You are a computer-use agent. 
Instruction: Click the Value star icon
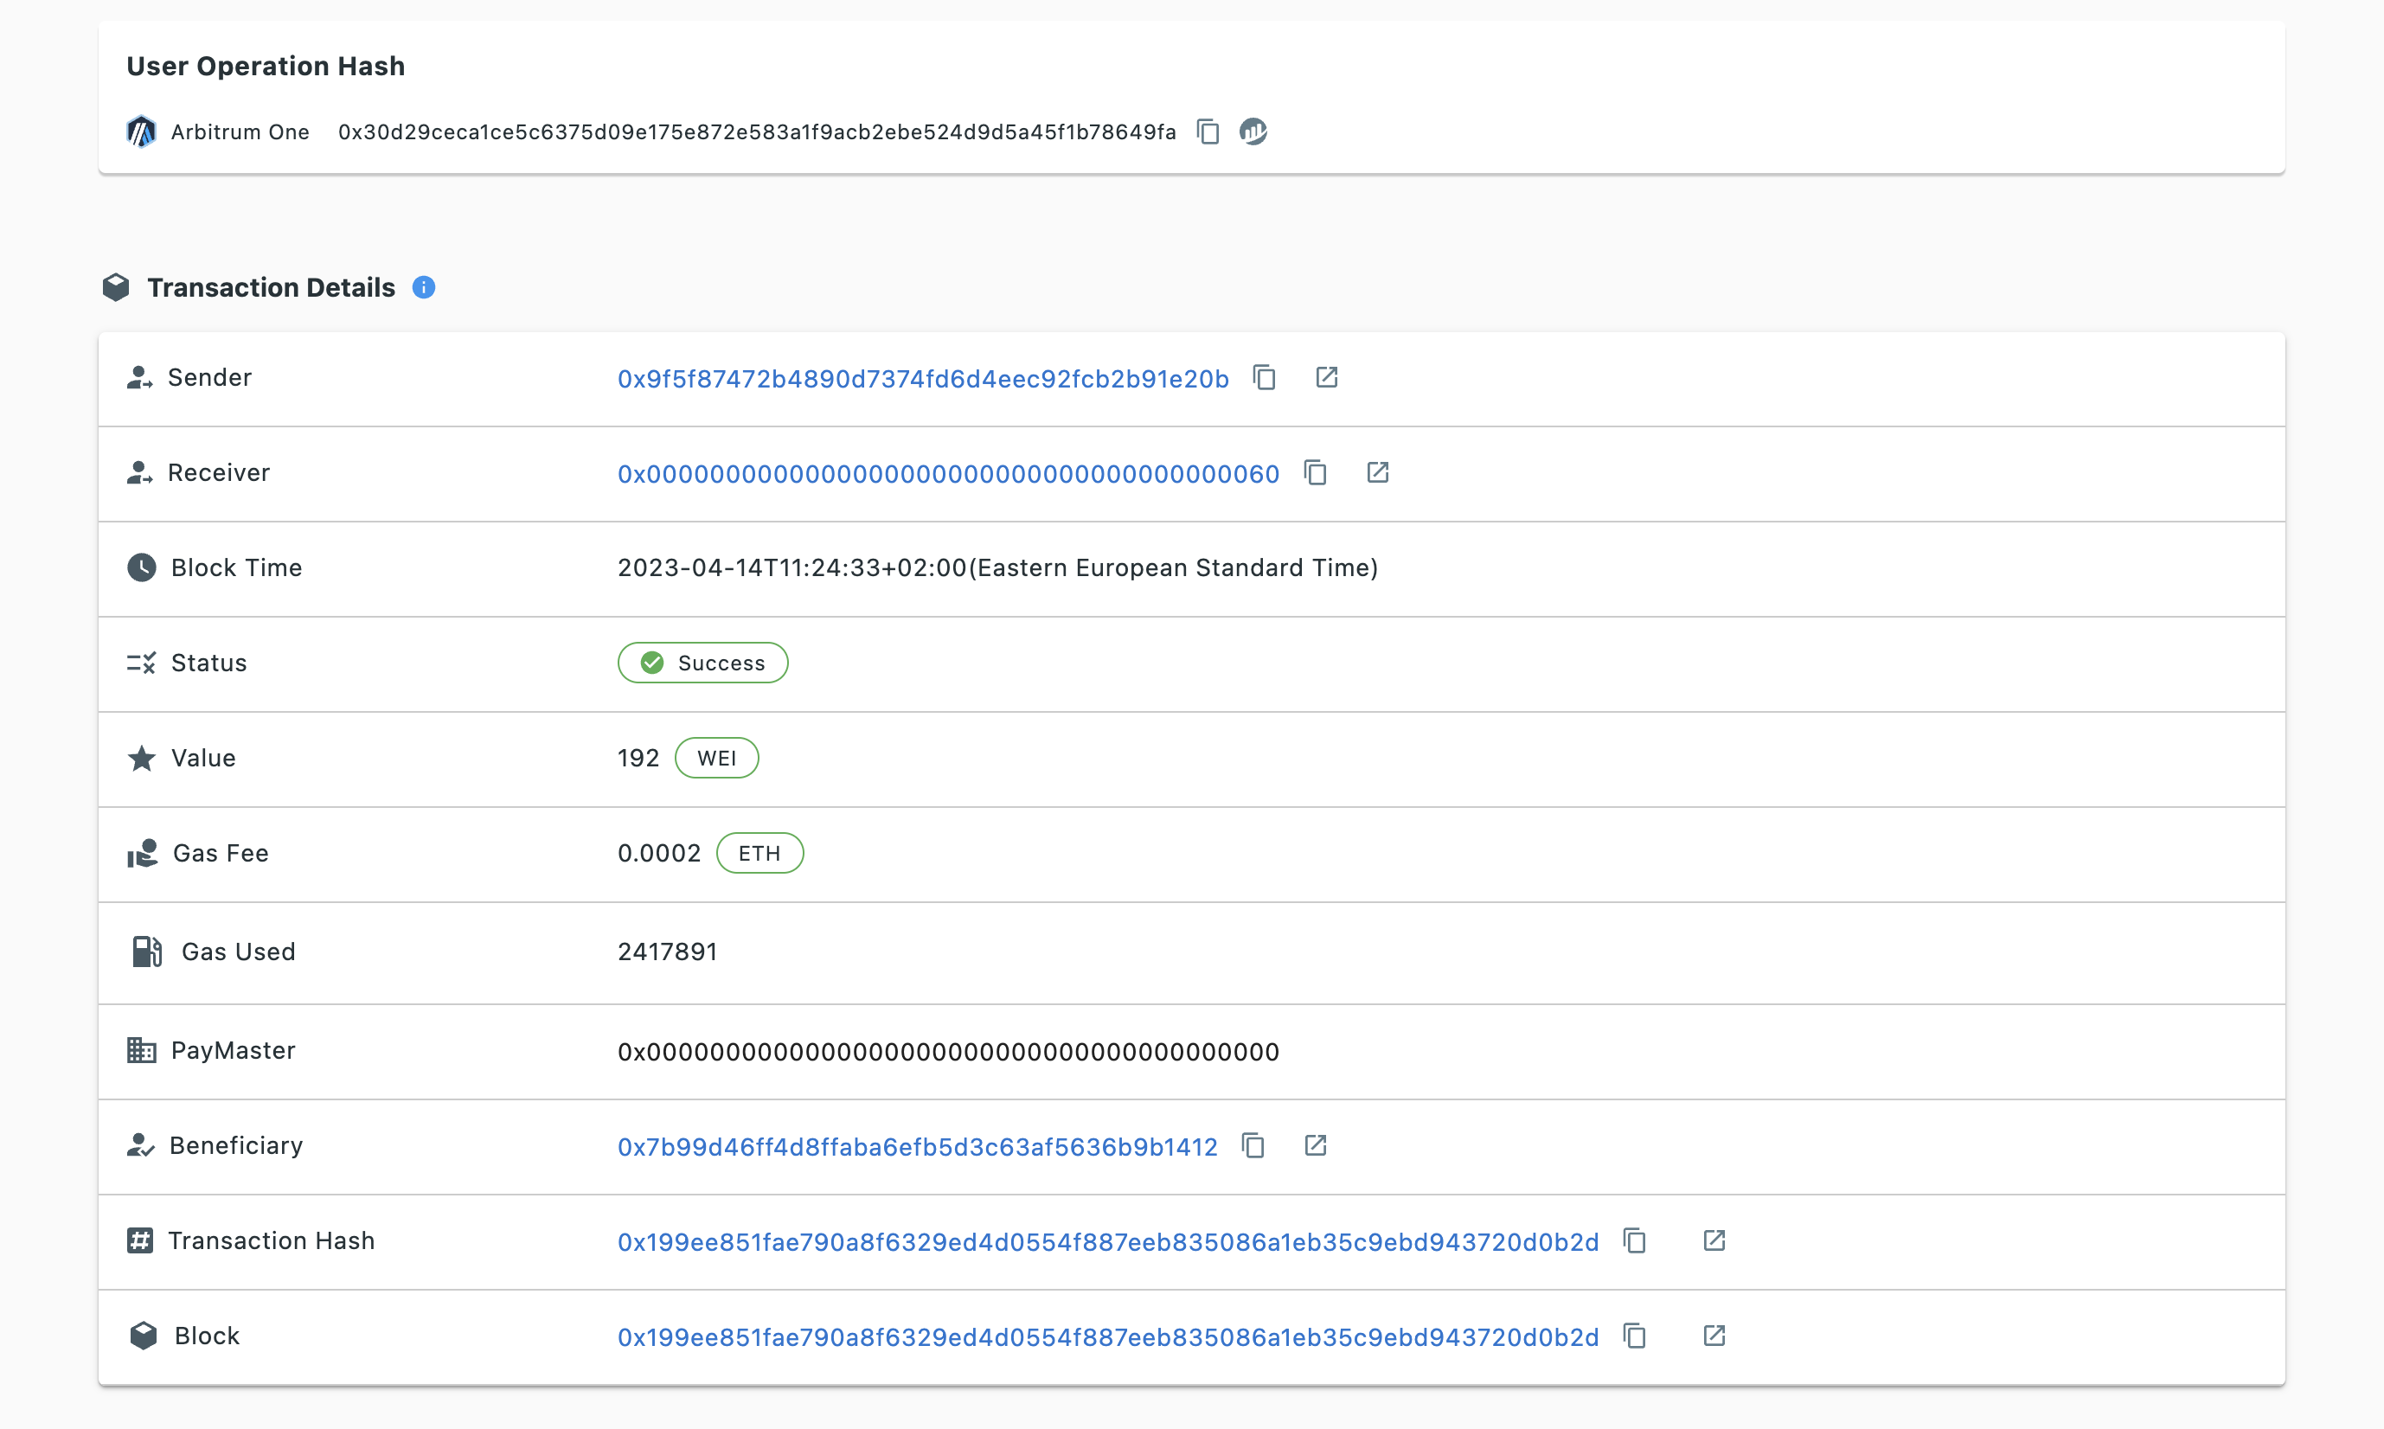(x=142, y=759)
